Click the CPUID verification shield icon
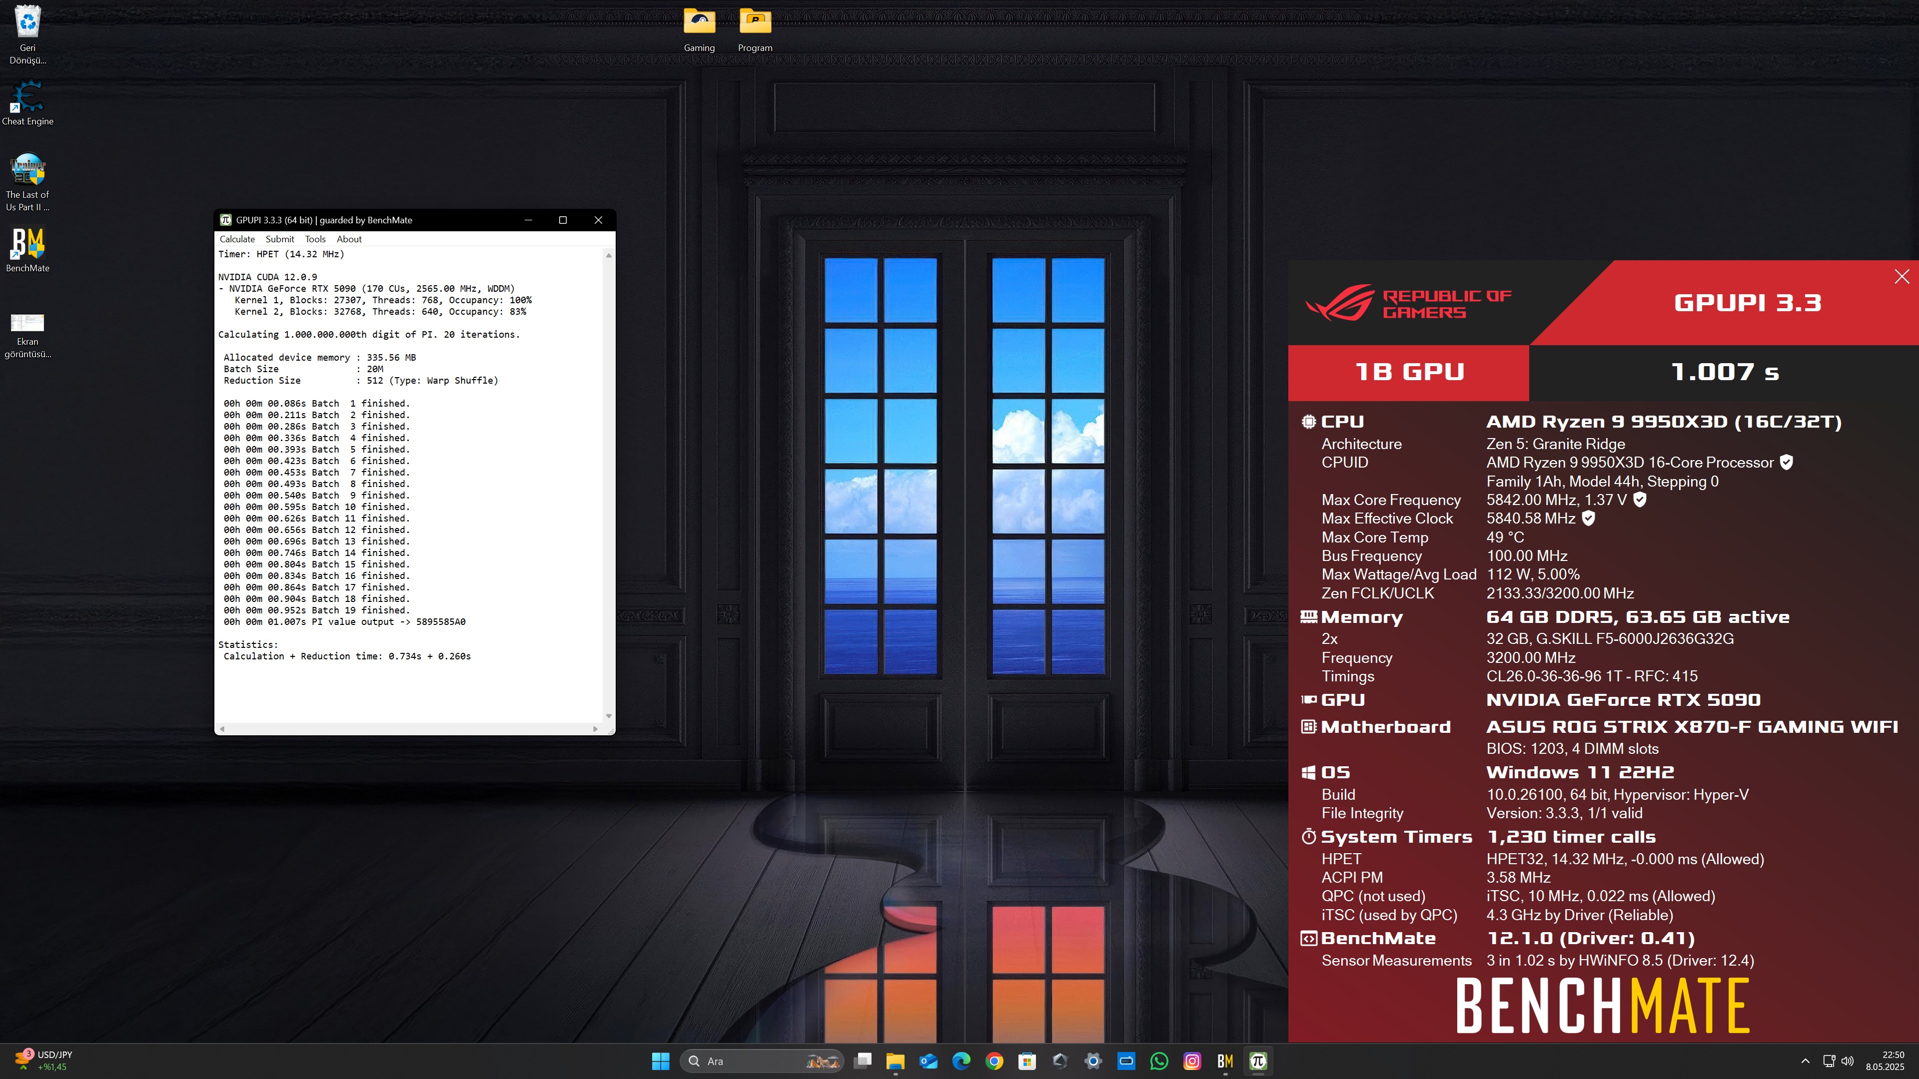This screenshot has width=1919, height=1079. tap(1787, 463)
